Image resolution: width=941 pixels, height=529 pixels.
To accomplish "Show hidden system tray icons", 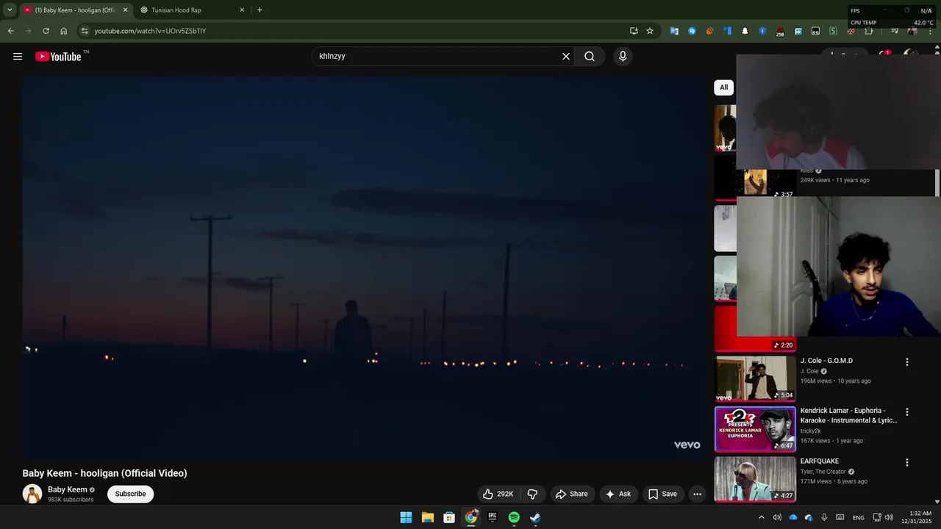I will click(761, 517).
